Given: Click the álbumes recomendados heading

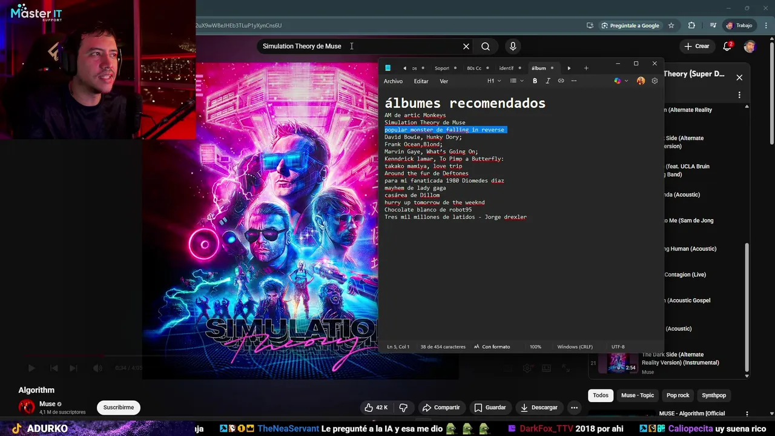Looking at the screenshot, I should tap(465, 103).
